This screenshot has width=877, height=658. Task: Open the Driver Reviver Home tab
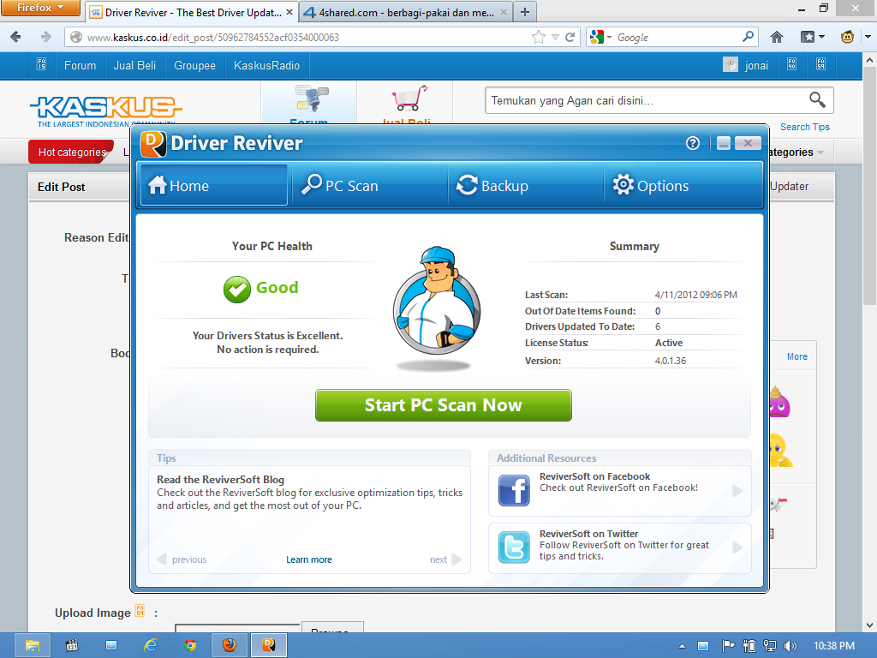point(213,185)
